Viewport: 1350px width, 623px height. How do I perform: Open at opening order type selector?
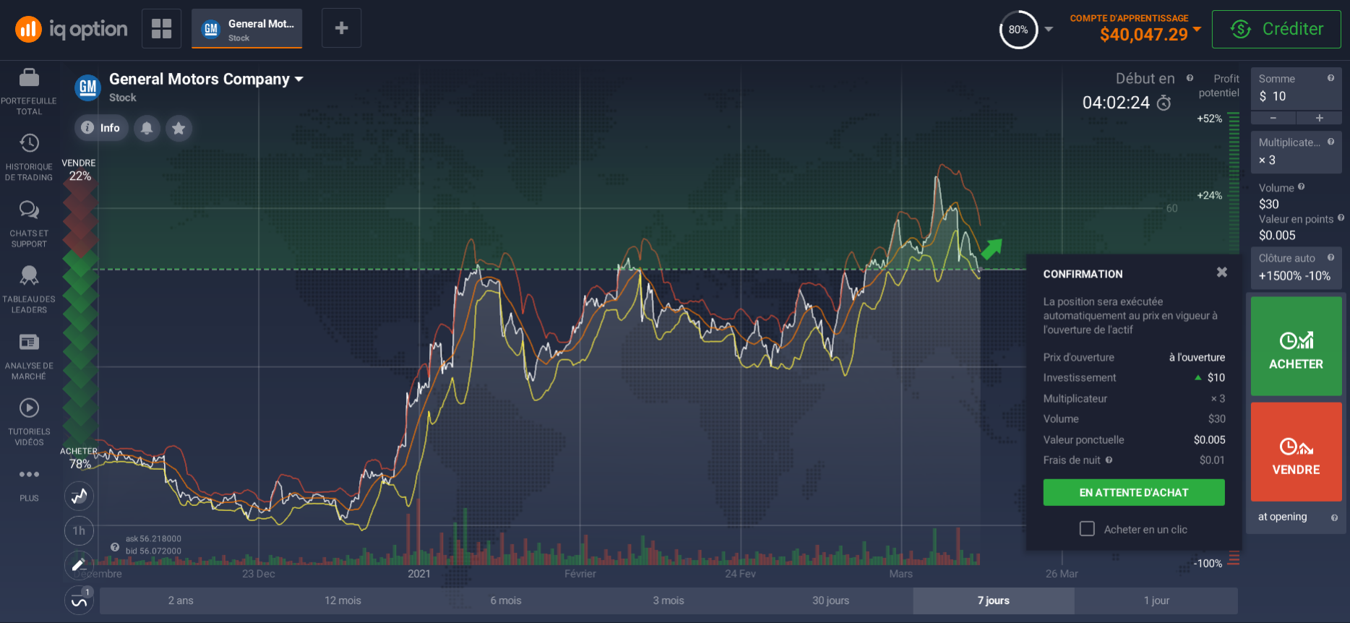click(1283, 517)
